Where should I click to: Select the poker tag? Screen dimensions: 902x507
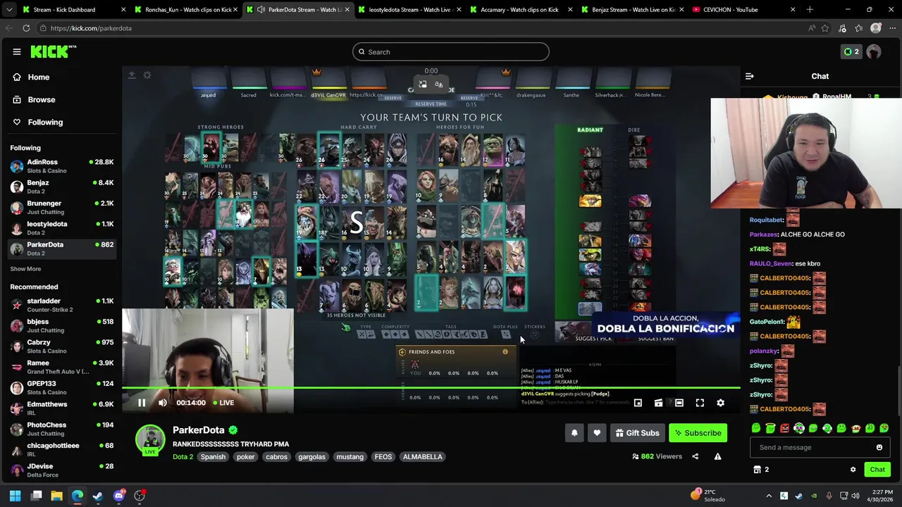[245, 456]
